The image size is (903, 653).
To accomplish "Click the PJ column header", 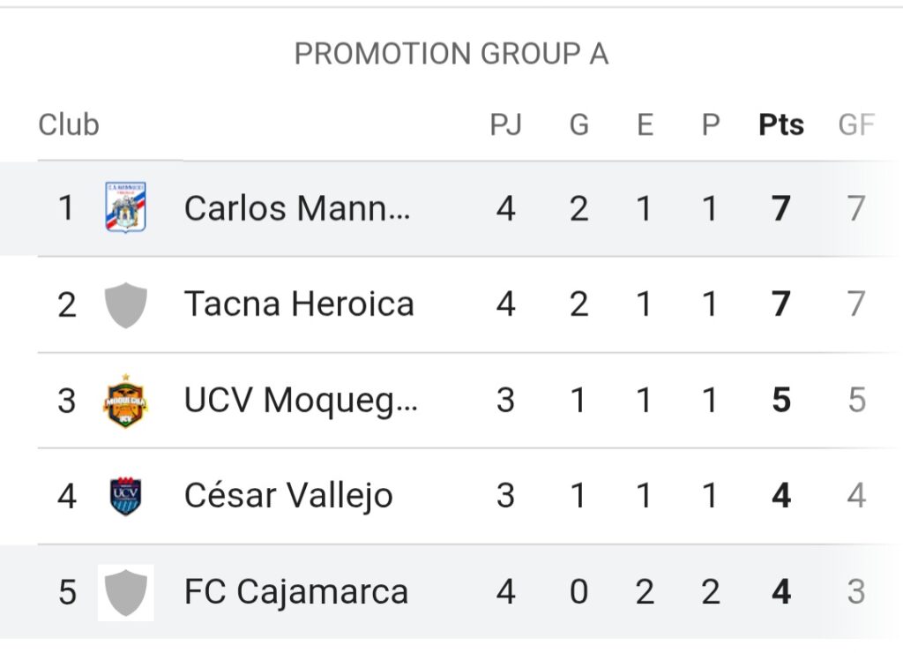I will [505, 124].
